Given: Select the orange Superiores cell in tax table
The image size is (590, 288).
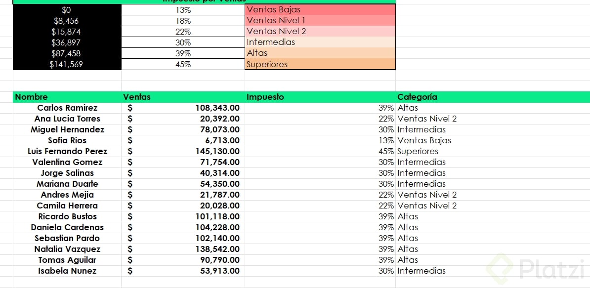Looking at the screenshot, I should pos(320,64).
